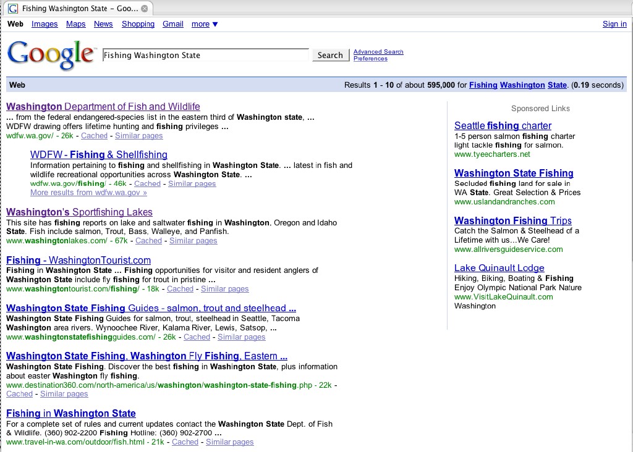The width and height of the screenshot is (633, 452).
Task: View the Cached version of wdfw.wa.gov
Action: pos(94,135)
